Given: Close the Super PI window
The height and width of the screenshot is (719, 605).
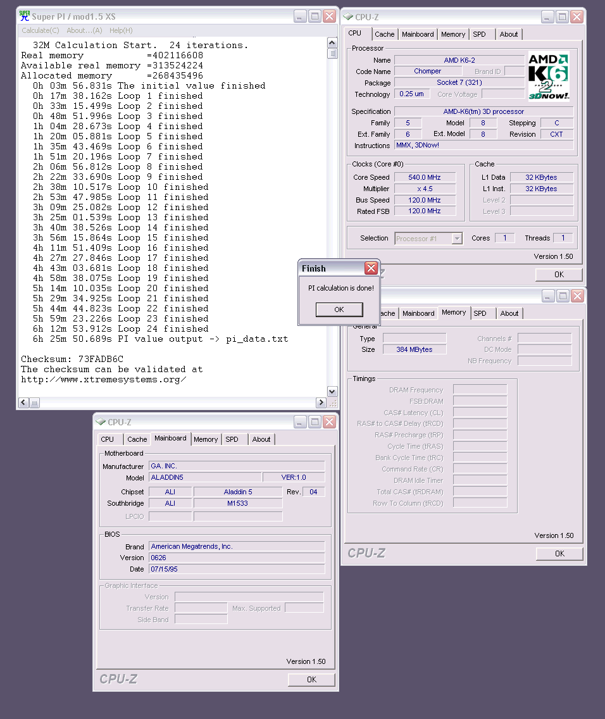Looking at the screenshot, I should click(330, 16).
